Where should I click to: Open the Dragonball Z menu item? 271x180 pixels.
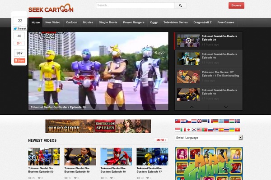coord(202,22)
